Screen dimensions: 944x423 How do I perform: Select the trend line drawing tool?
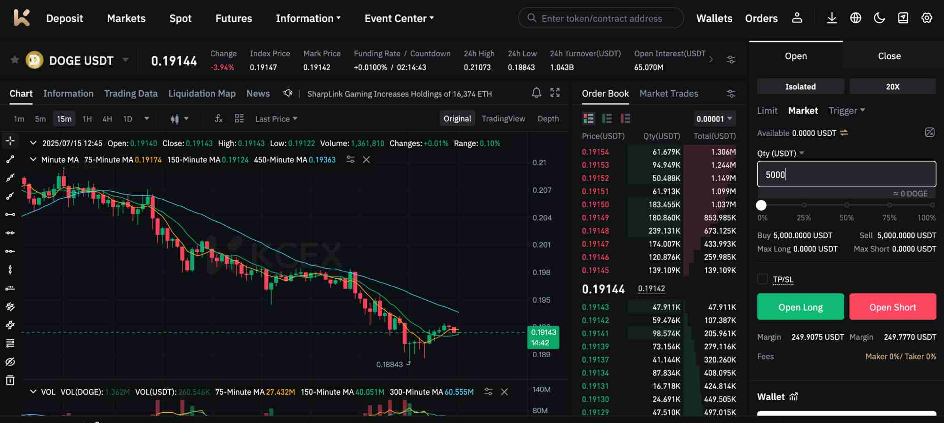point(10,158)
